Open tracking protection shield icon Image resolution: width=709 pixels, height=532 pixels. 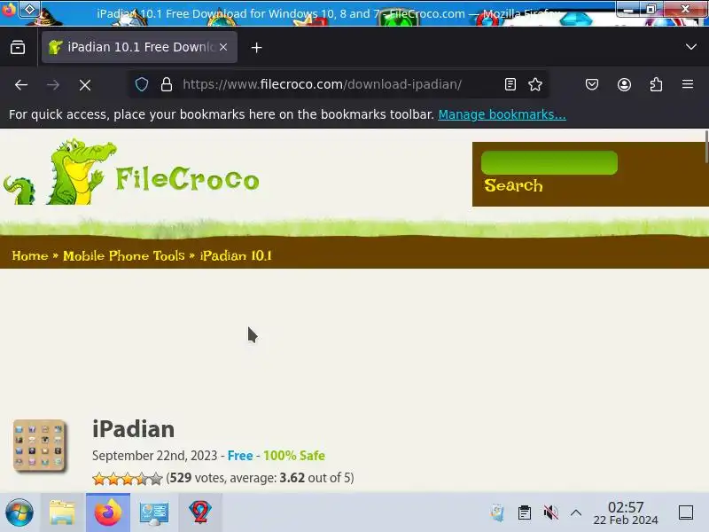click(x=142, y=84)
